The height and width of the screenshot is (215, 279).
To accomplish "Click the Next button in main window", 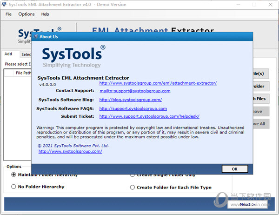I will 247,204.
